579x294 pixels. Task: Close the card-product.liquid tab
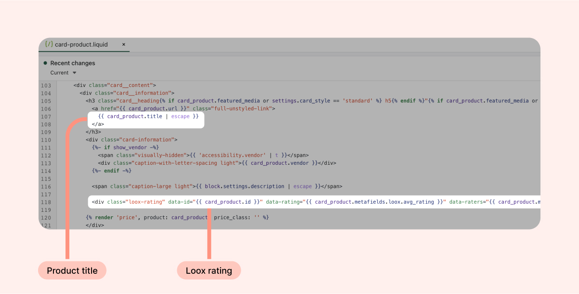(x=123, y=44)
